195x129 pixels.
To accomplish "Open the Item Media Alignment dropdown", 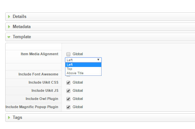I will click(83, 60).
